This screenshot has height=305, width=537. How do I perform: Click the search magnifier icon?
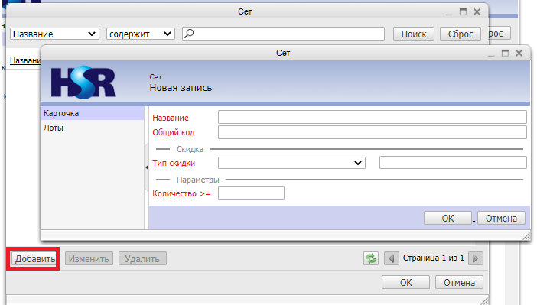click(x=189, y=33)
